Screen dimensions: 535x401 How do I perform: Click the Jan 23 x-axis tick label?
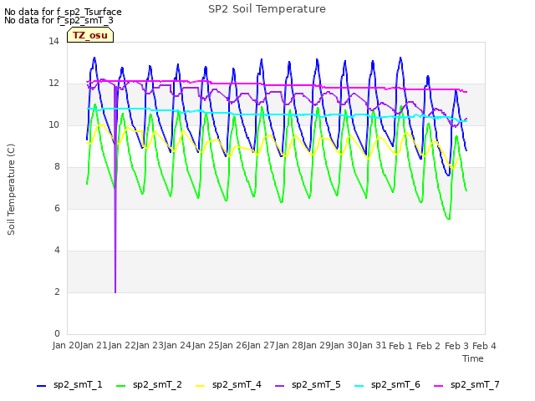point(150,346)
